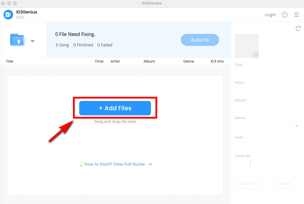This screenshot has height=204, width=304.
Task: Click the lower Auto Fix button
Action: coord(248,183)
